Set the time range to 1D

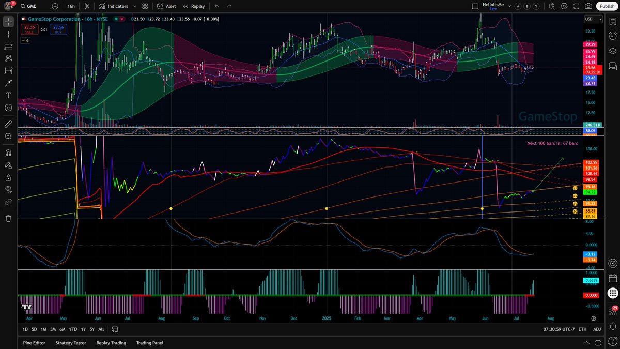[x=25, y=329]
